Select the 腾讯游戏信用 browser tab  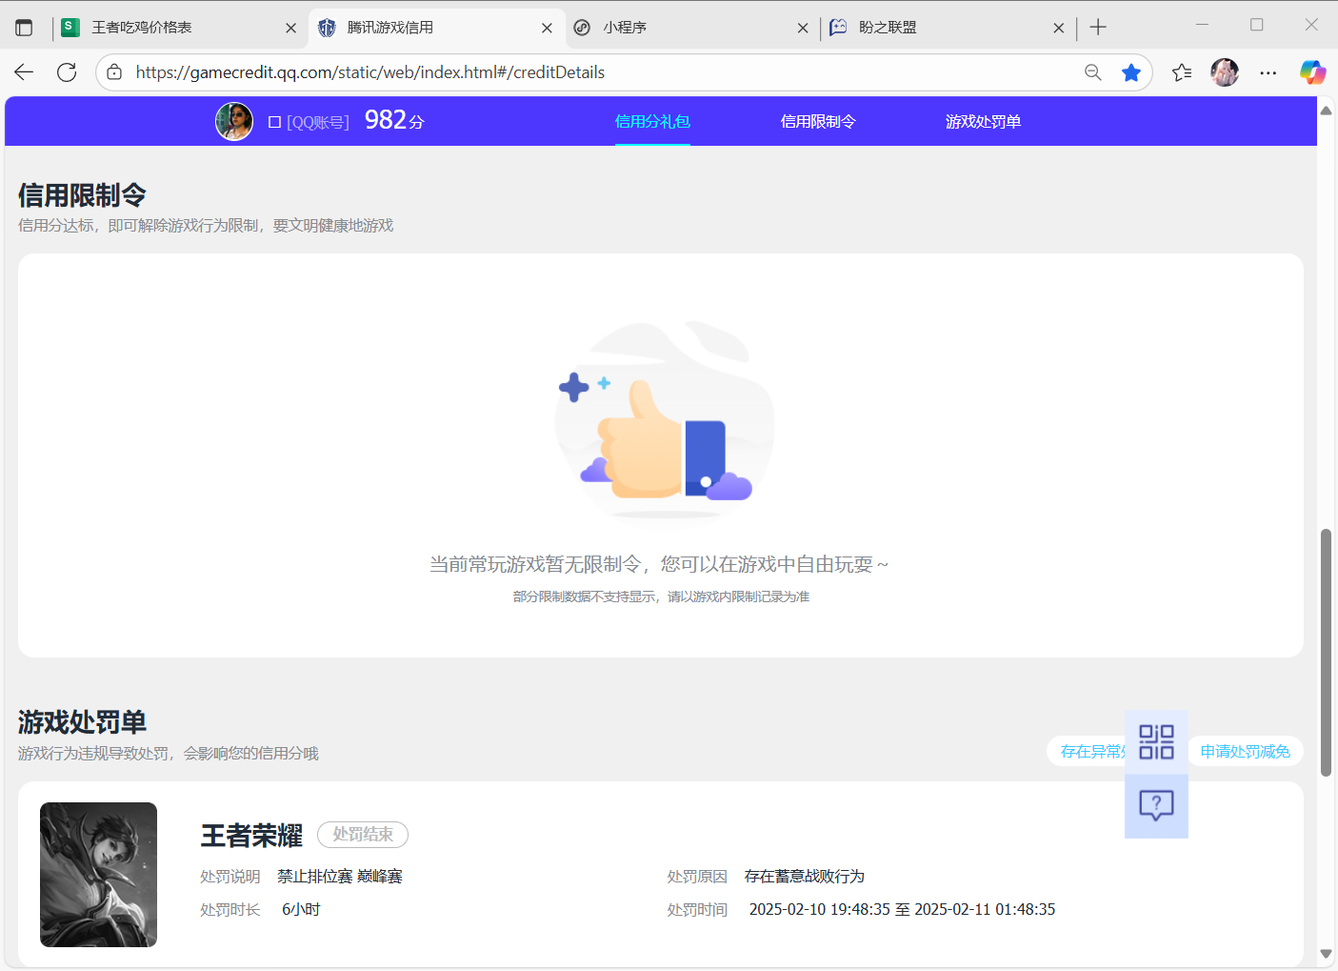[436, 28]
